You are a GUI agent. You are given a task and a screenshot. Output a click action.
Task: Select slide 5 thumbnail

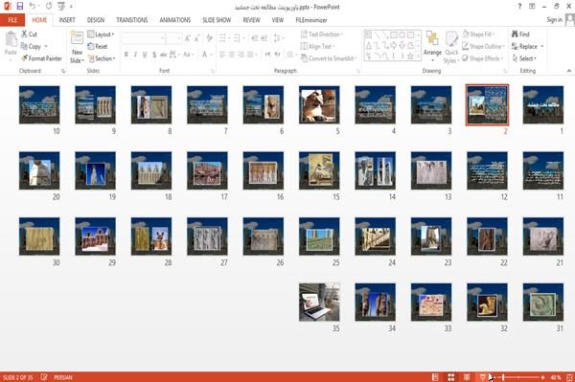319,104
